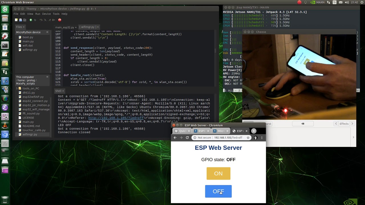
Task: Close the main_esp32.py tab
Action: tap(76, 27)
